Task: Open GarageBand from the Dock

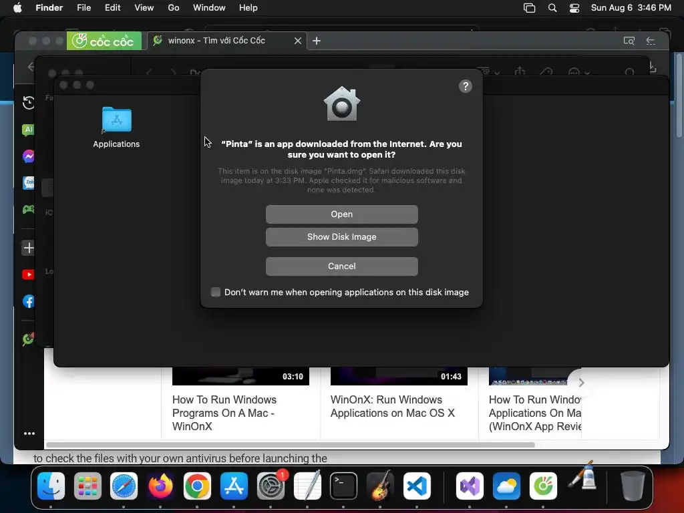Action: point(380,486)
